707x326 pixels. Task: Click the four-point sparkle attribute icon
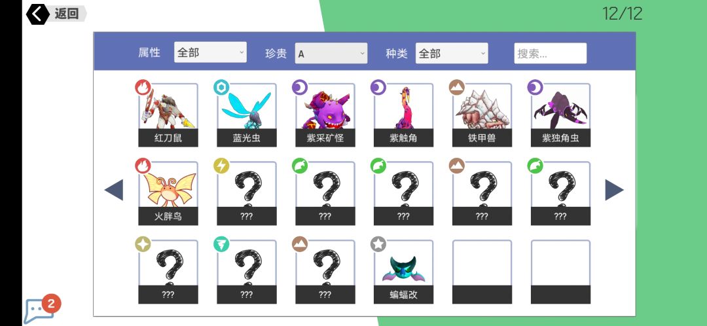coord(143,244)
